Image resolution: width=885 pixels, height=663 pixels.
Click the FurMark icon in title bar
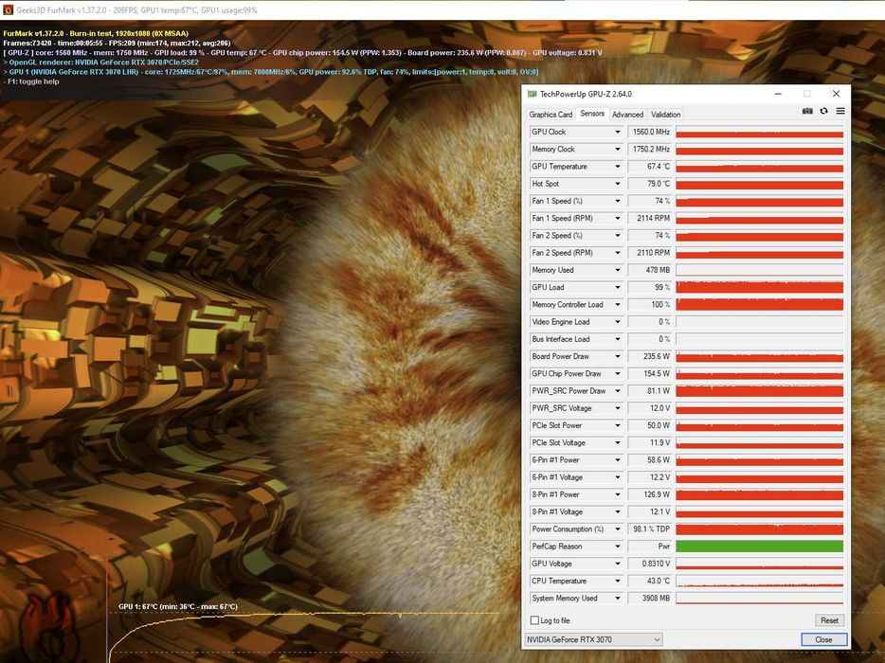pos(8,9)
